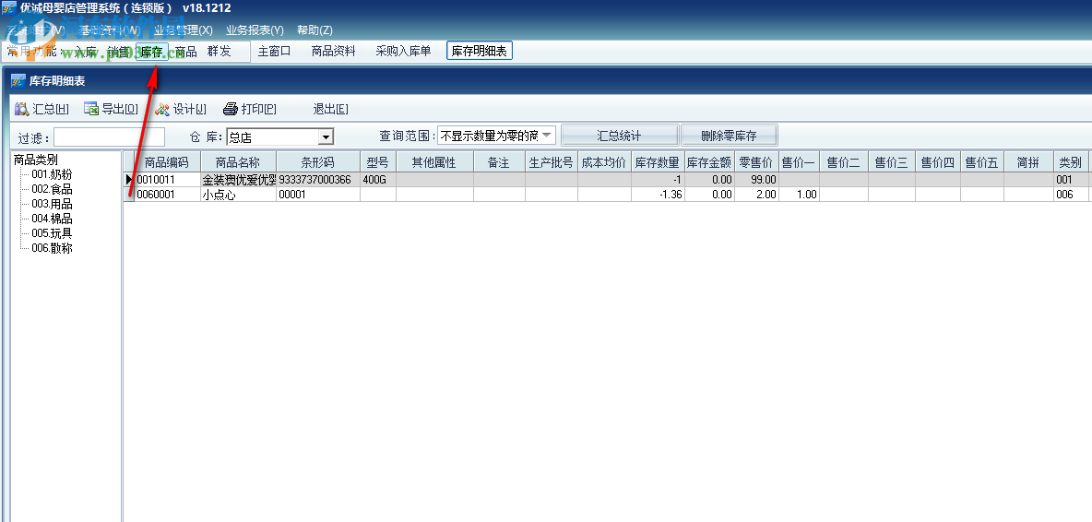Switch to the 采购入库单 tab
The image size is (1092, 522).
coord(403,52)
